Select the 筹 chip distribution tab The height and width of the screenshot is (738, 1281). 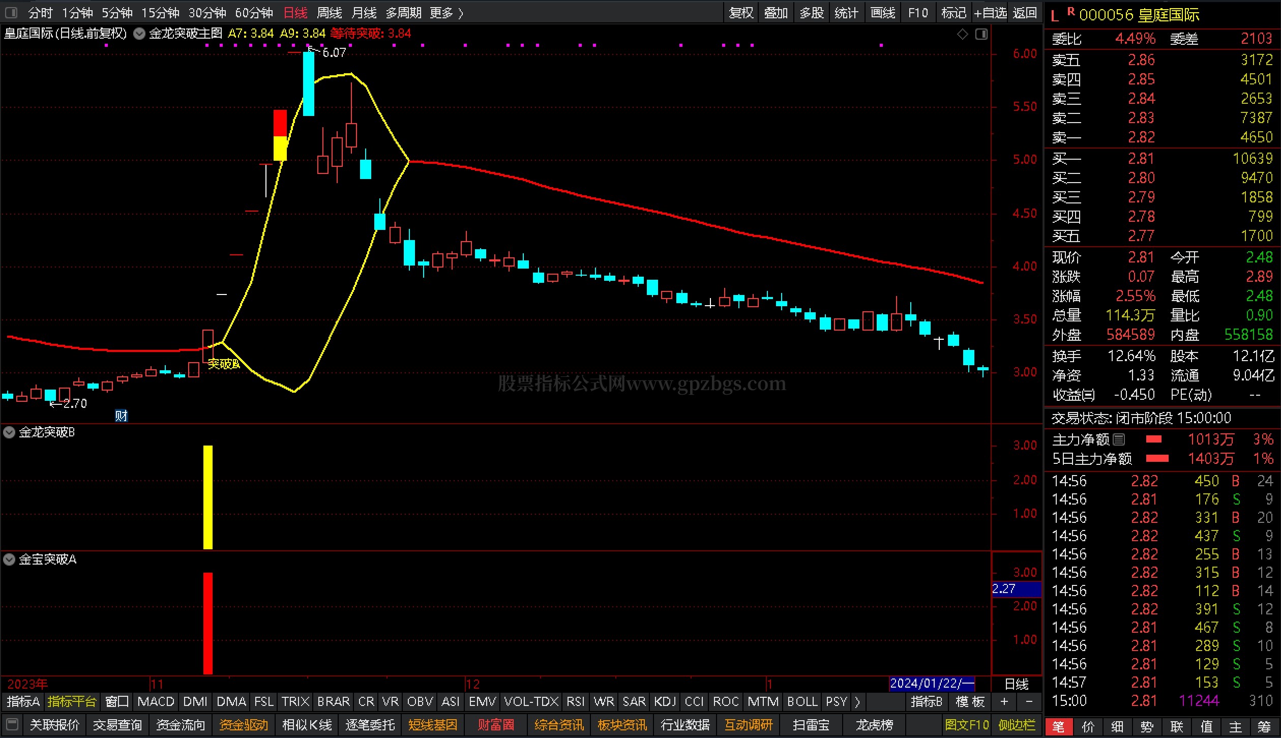pyautogui.click(x=1265, y=727)
